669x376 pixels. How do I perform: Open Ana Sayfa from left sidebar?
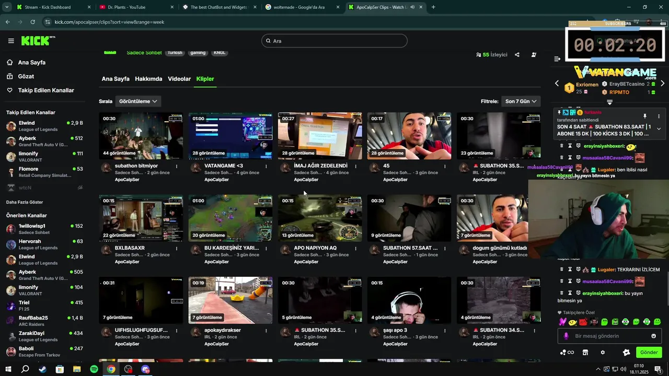31,62
